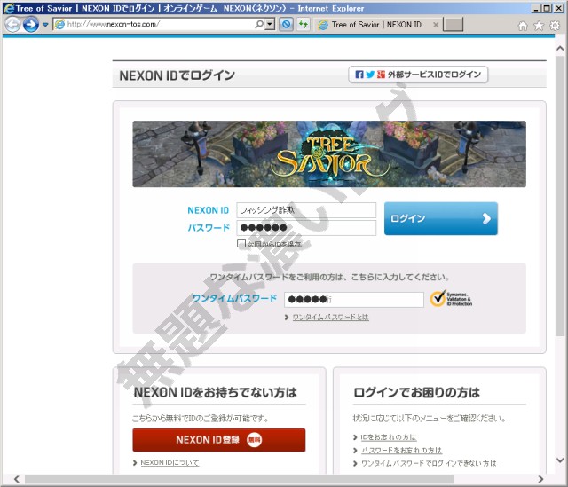Click the browser Forward arrow button

[x=31, y=25]
